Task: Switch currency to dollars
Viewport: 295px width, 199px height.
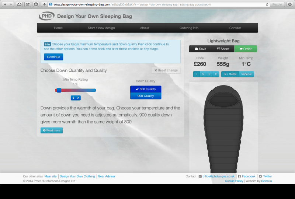Action: 203,74
